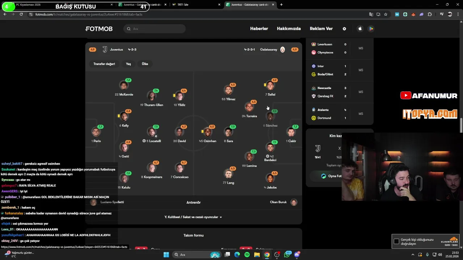Screen dimensions: 463x260
Task: Click the FotMob search field
Action: (154, 29)
